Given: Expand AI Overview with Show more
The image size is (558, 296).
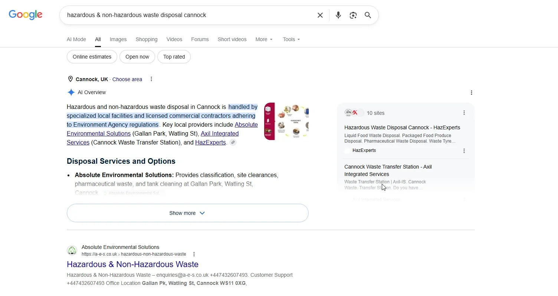Looking at the screenshot, I should [x=188, y=213].
